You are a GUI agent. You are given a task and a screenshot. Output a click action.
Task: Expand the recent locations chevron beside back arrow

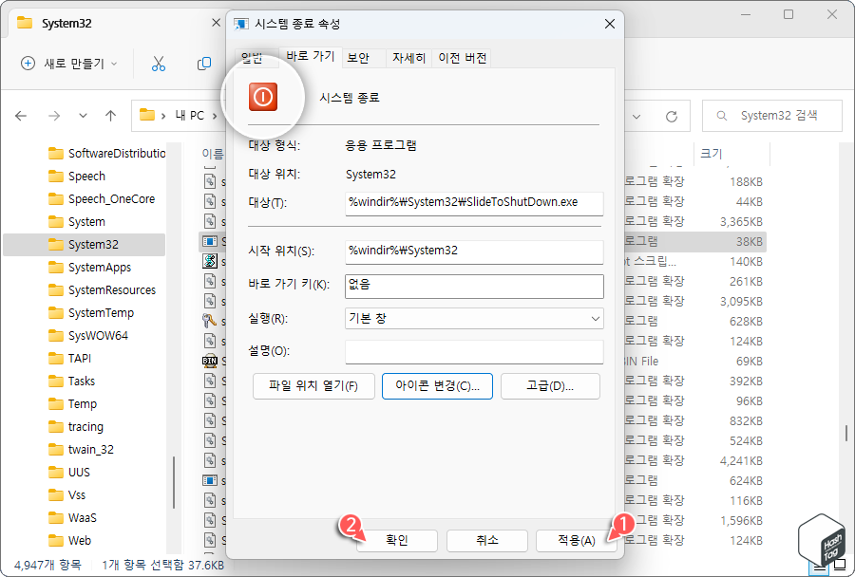click(x=82, y=115)
